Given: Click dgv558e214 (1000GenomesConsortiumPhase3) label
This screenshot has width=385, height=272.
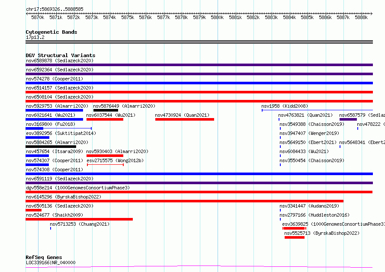Looking at the screenshot, I should (78, 188).
